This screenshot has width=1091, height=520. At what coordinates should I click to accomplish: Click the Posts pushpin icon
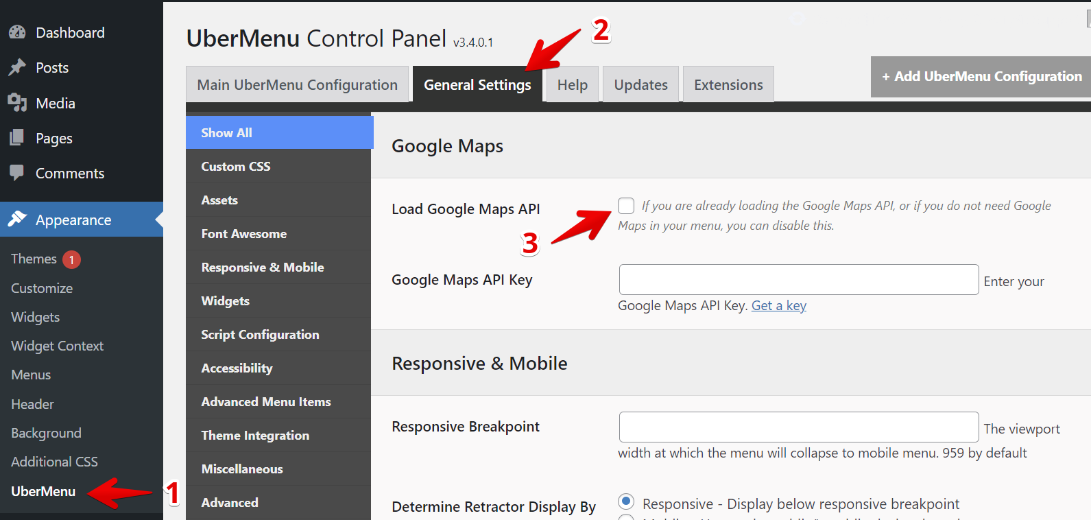[x=17, y=67]
